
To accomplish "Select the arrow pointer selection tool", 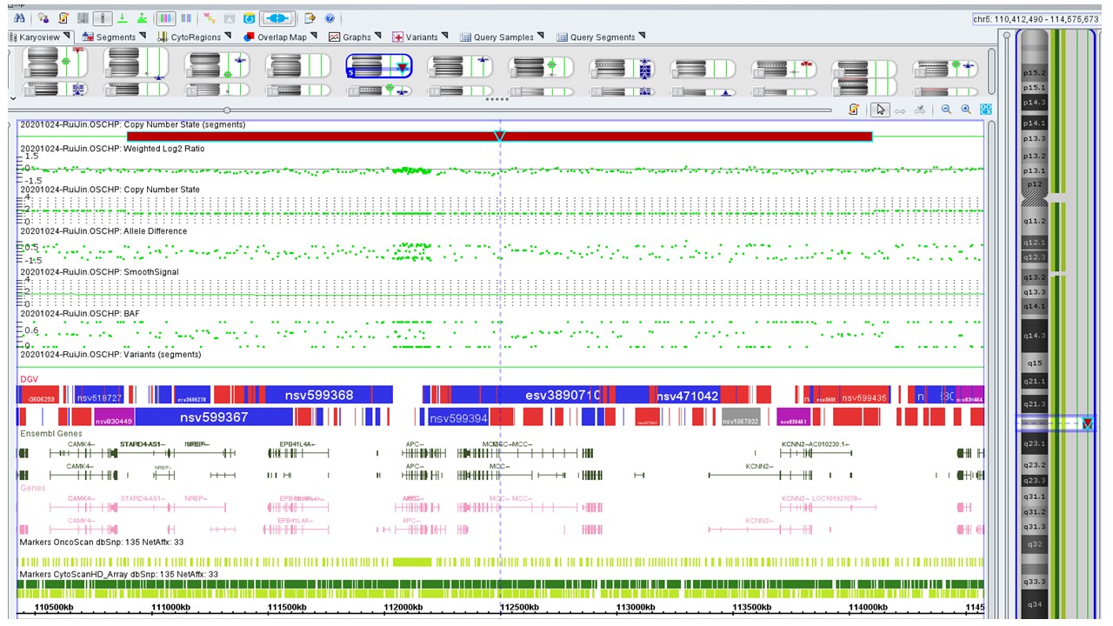I will coord(881,110).
